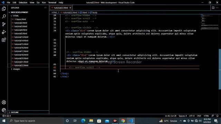Open the Edit menu
The height and width of the screenshot is (124, 221).
(14, 2)
